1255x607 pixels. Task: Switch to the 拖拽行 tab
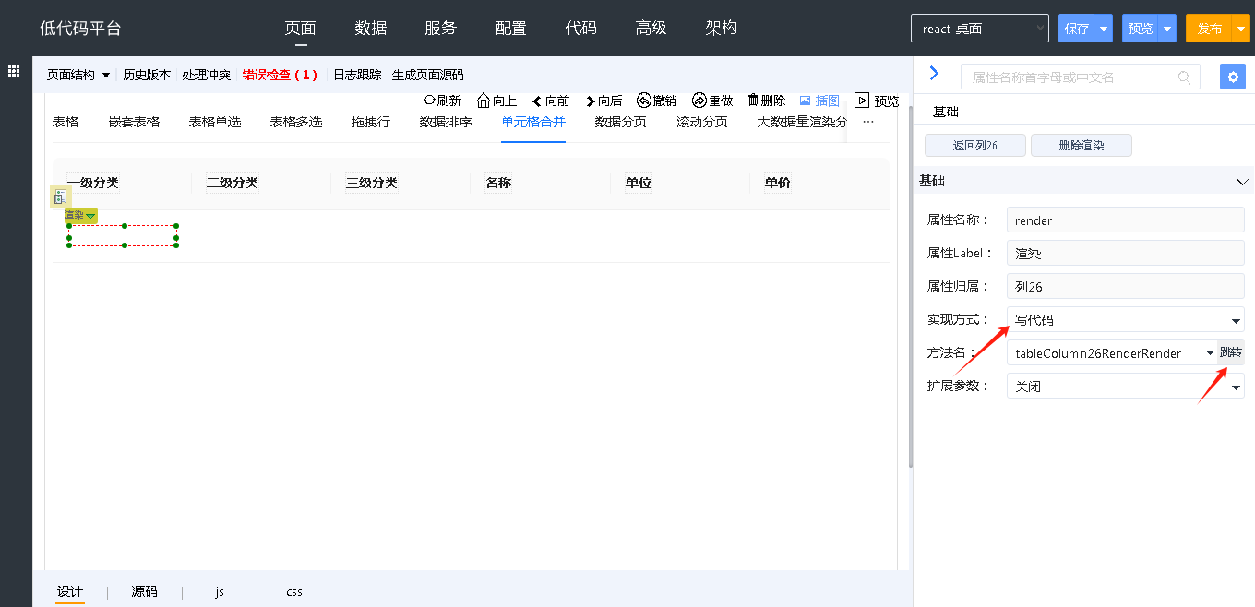point(371,122)
